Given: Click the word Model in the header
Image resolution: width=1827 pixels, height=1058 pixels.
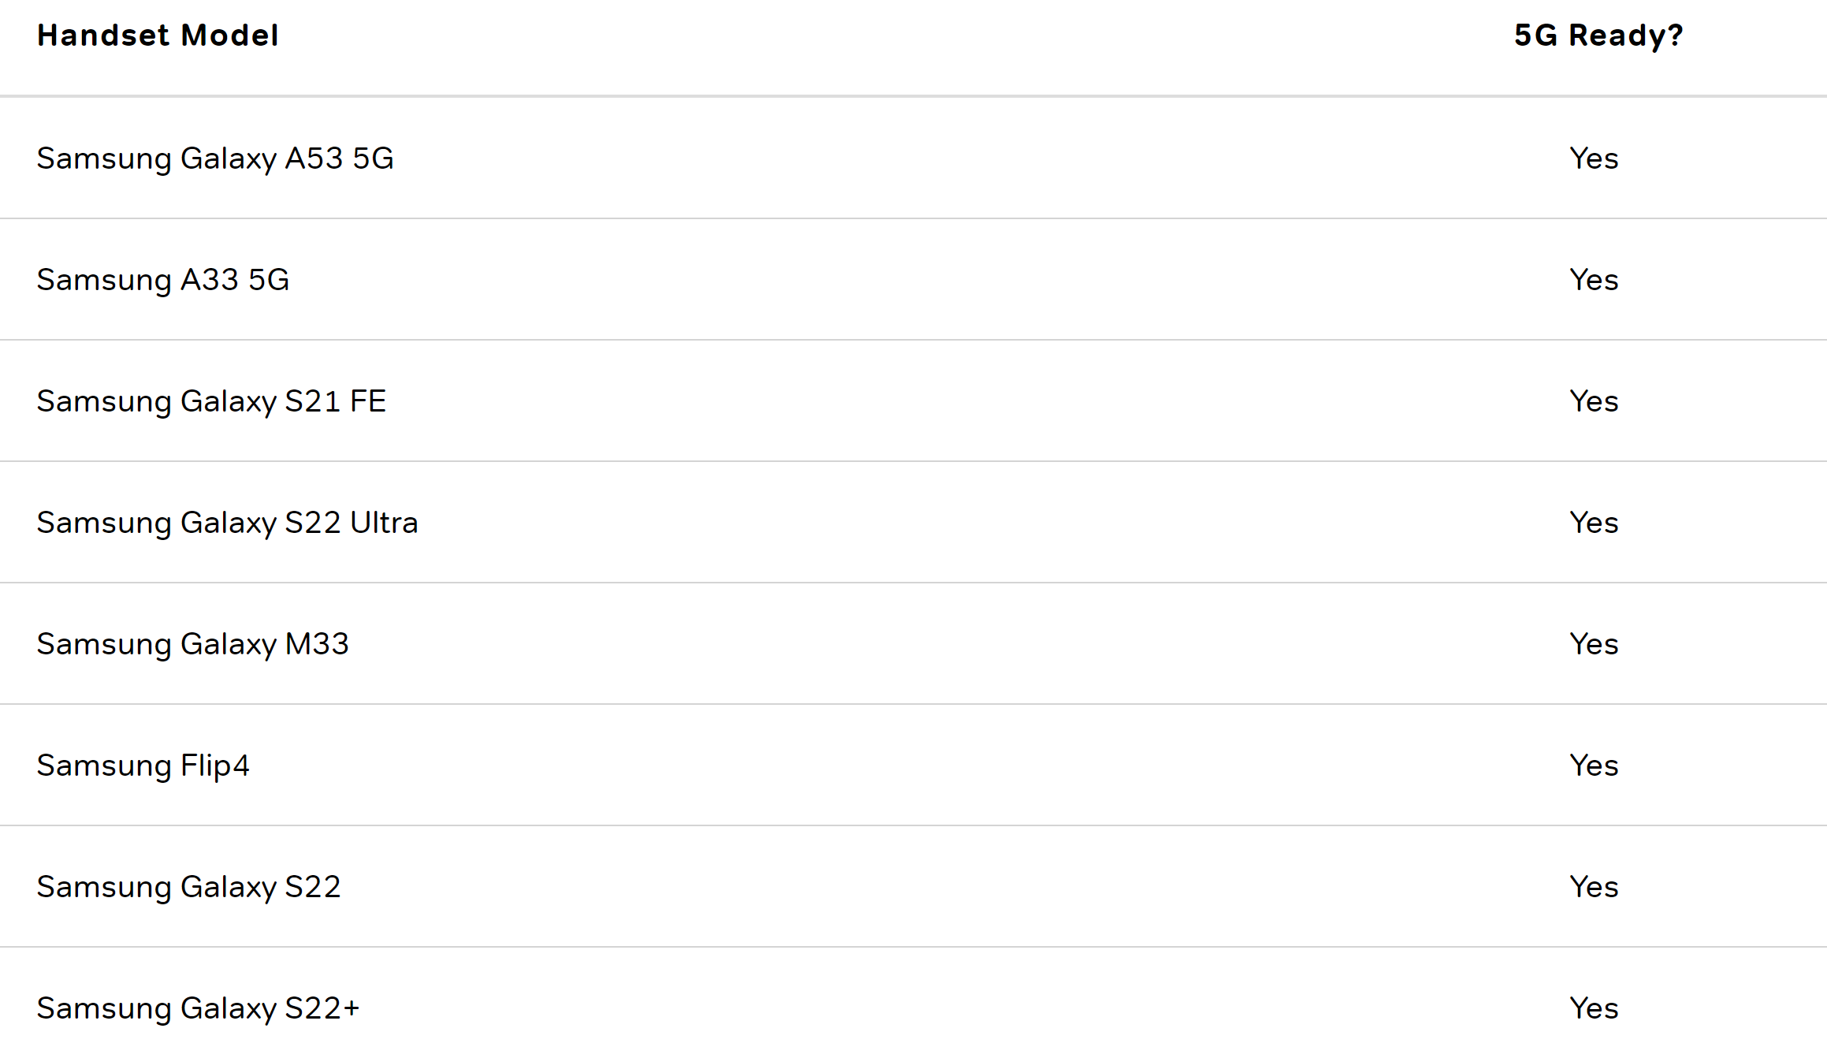Looking at the screenshot, I should coord(229,35).
